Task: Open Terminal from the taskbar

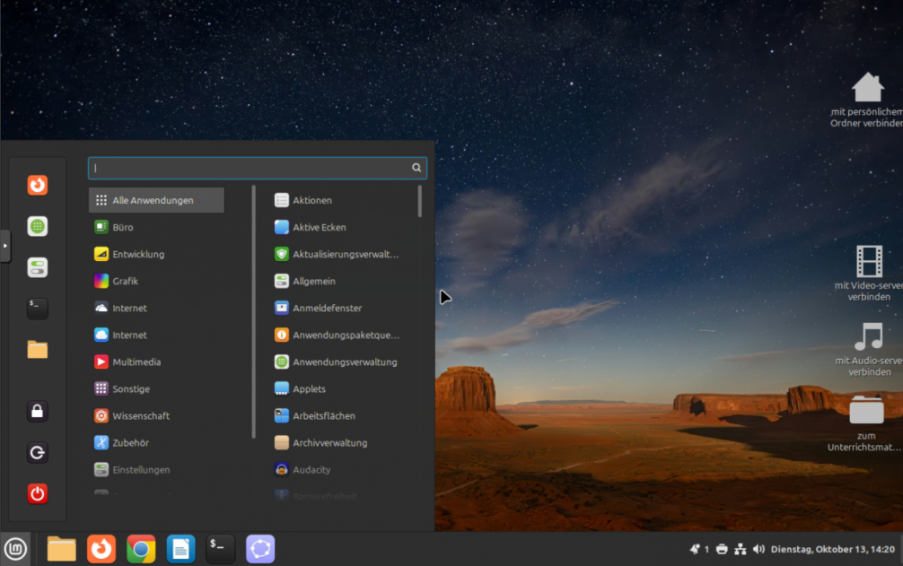Action: click(221, 549)
